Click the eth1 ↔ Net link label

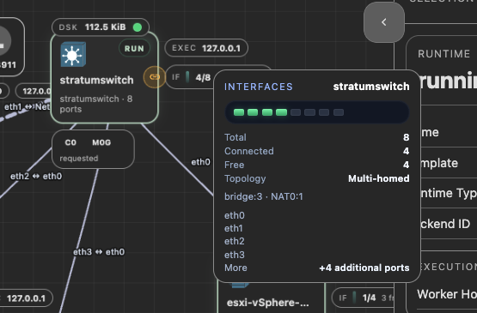pos(28,107)
